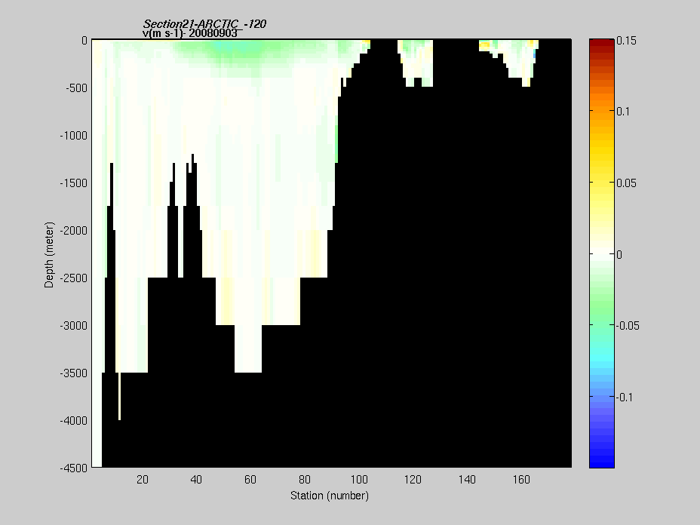
Task: Click the 0 label at the top of the depth axis
Action: [x=84, y=41]
